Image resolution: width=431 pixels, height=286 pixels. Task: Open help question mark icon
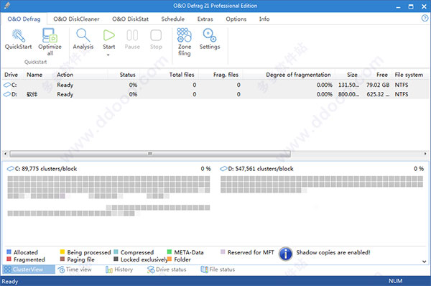click(425, 18)
